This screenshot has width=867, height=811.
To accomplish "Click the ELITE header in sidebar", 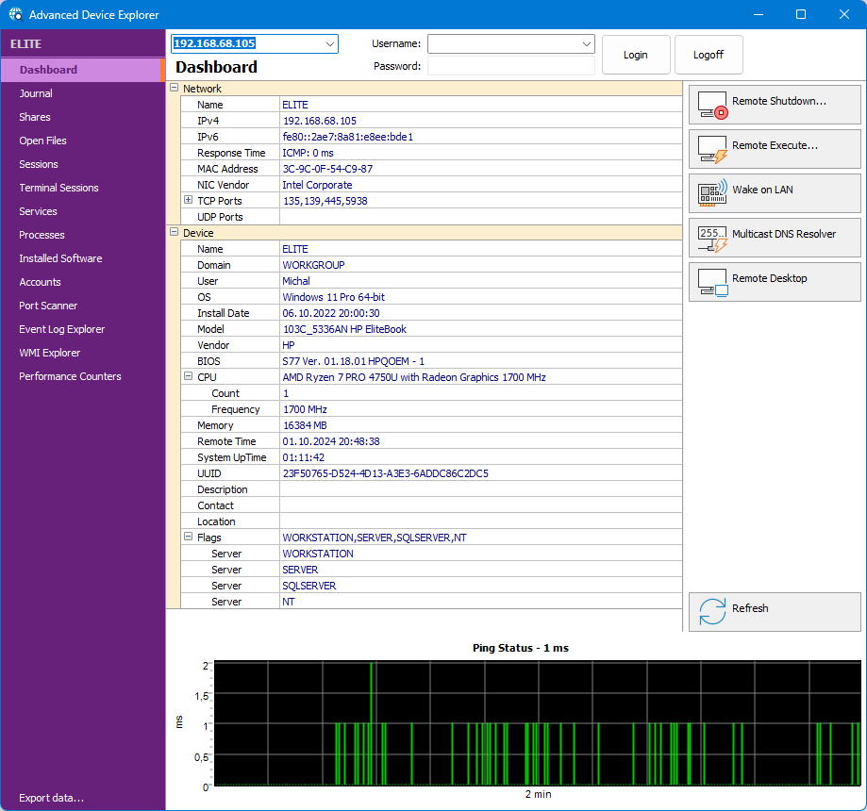I will pyautogui.click(x=26, y=43).
